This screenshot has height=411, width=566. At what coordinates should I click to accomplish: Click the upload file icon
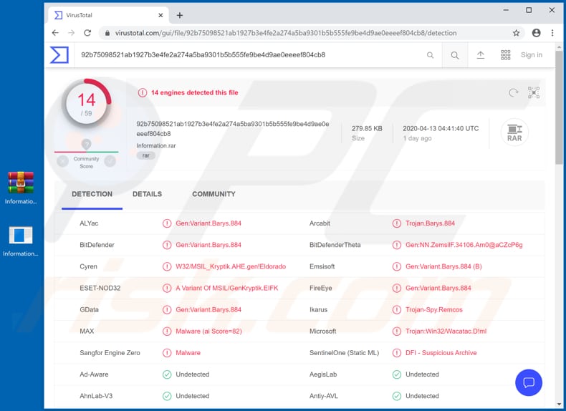(x=481, y=55)
